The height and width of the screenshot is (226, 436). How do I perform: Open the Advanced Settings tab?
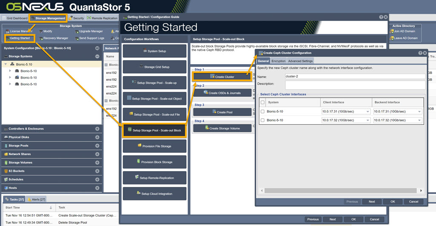coord(300,61)
